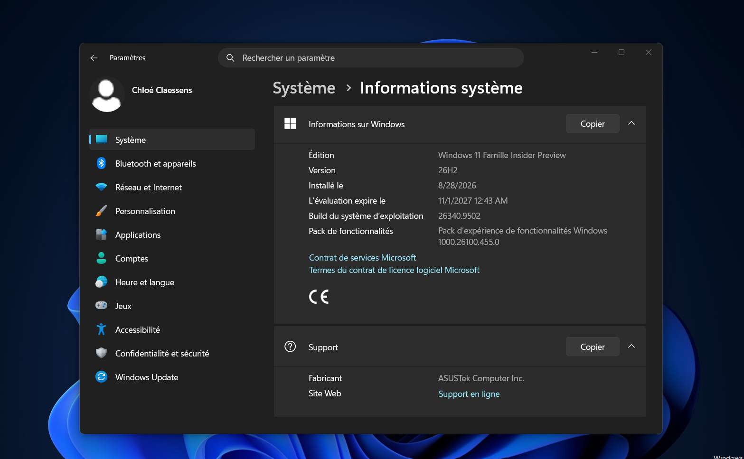Viewport: 744px width, 459px height.
Task: Click the search magnifier icon
Action: point(230,58)
